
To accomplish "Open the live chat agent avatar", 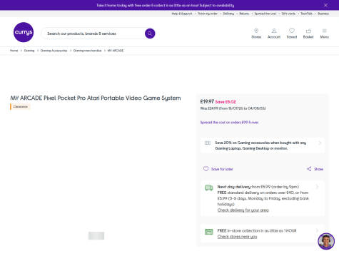I will [326, 241].
